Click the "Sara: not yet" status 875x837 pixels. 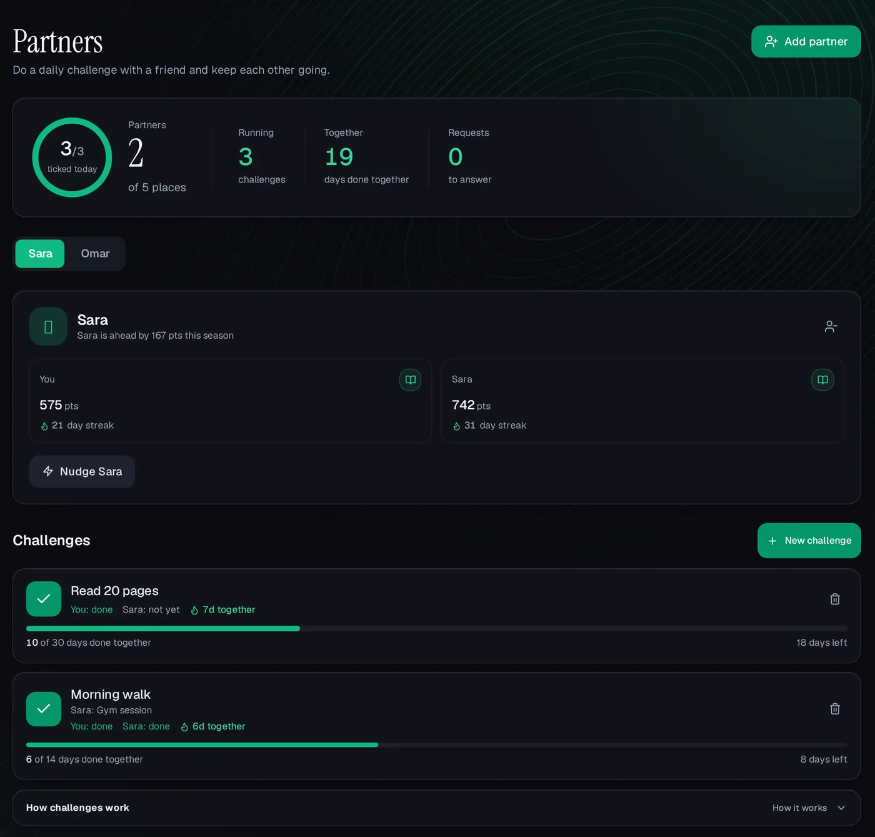pos(151,609)
